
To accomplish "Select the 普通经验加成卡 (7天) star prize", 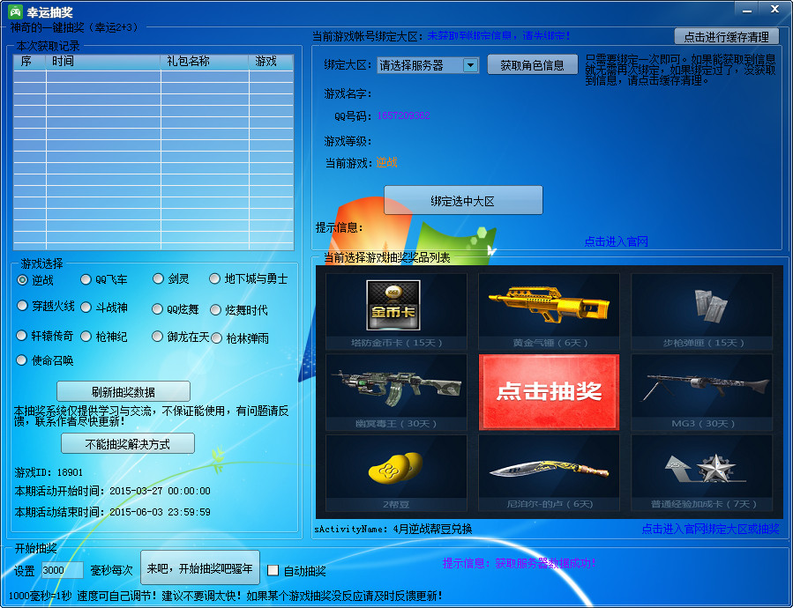I will pos(702,473).
